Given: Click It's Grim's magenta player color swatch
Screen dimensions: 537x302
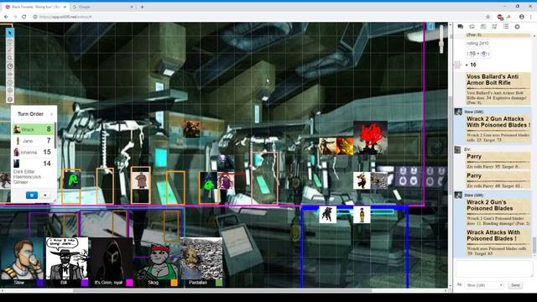Looking at the screenshot, I should coord(129,283).
